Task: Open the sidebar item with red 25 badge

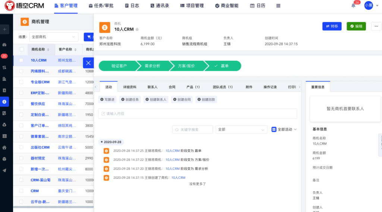Action: (4, 56)
